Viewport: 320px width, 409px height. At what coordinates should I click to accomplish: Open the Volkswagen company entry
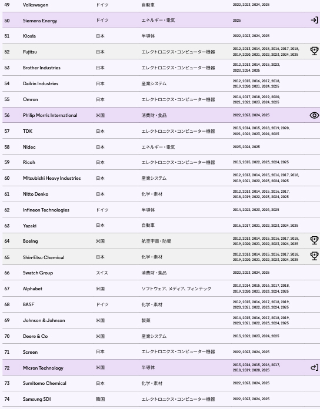click(x=35, y=5)
